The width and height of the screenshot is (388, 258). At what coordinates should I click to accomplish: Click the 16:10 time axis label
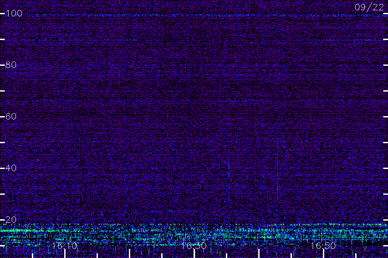point(65,246)
